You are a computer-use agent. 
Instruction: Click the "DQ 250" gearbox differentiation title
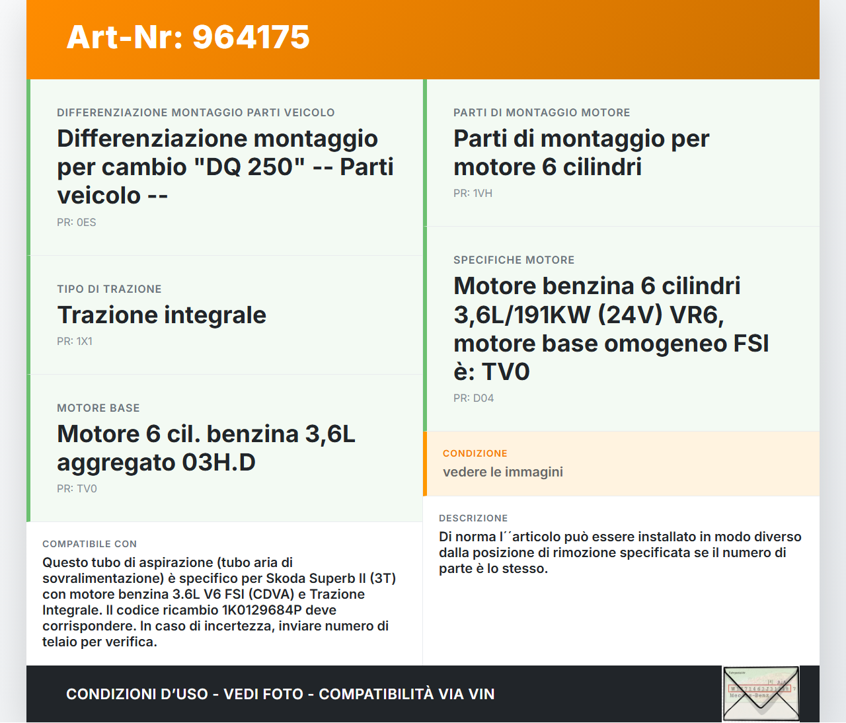coord(225,167)
